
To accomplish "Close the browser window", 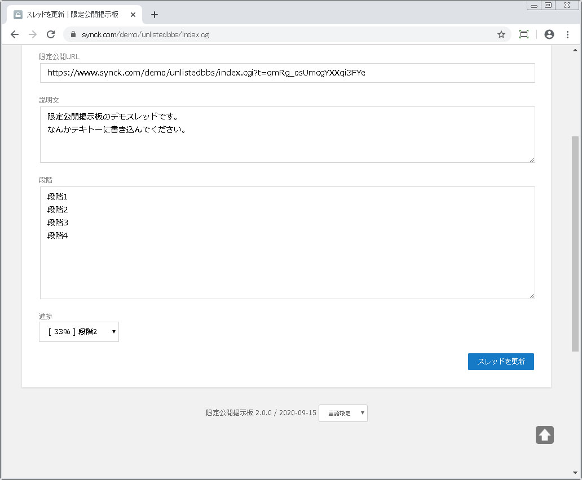I will (x=567, y=5).
